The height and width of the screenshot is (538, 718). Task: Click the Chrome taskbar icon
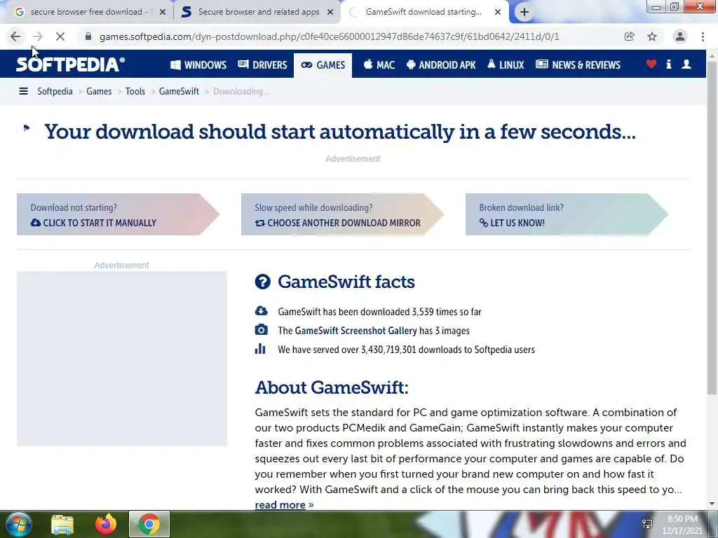[149, 525]
